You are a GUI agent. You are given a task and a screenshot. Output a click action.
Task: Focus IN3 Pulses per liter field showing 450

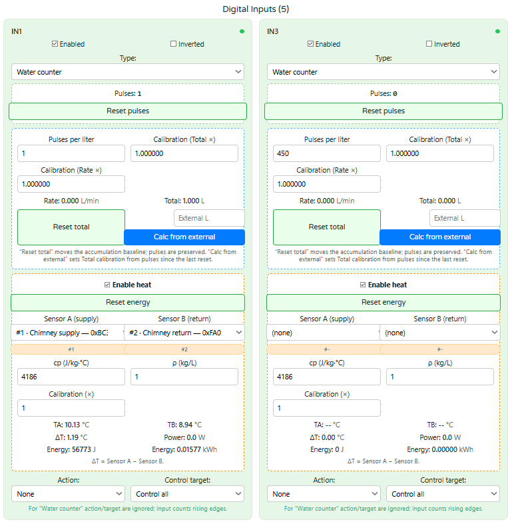pos(327,153)
